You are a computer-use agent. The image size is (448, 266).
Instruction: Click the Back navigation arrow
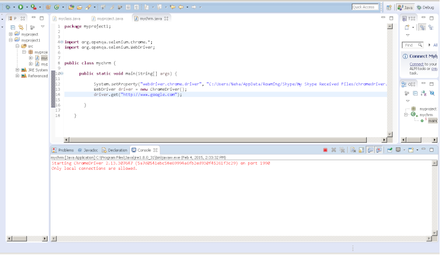181,7
